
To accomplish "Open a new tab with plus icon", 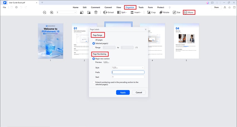I will 42,3.
